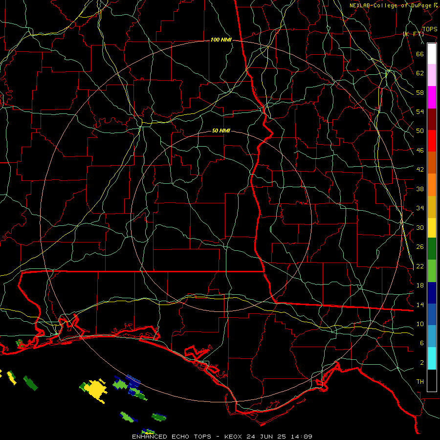Click the KEOX station identifier
The image size is (440, 440).
[x=234, y=437]
